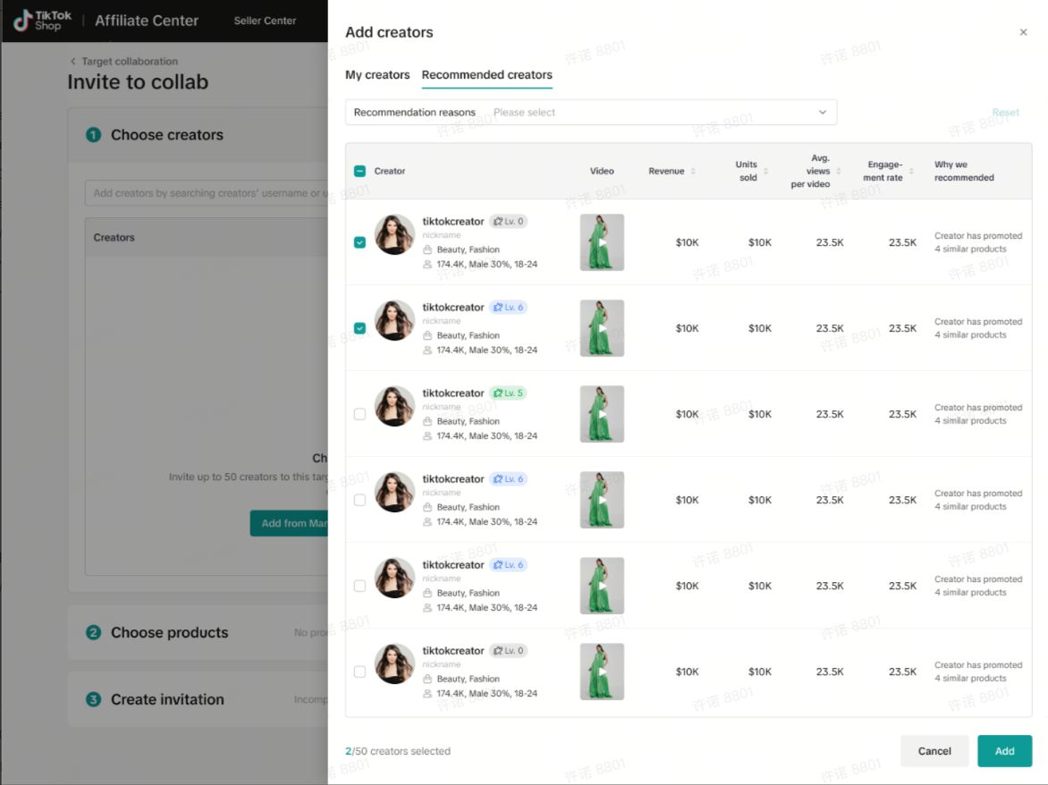1048x785 pixels.
Task: Select the last creator row checkbox
Action: pyautogui.click(x=359, y=671)
